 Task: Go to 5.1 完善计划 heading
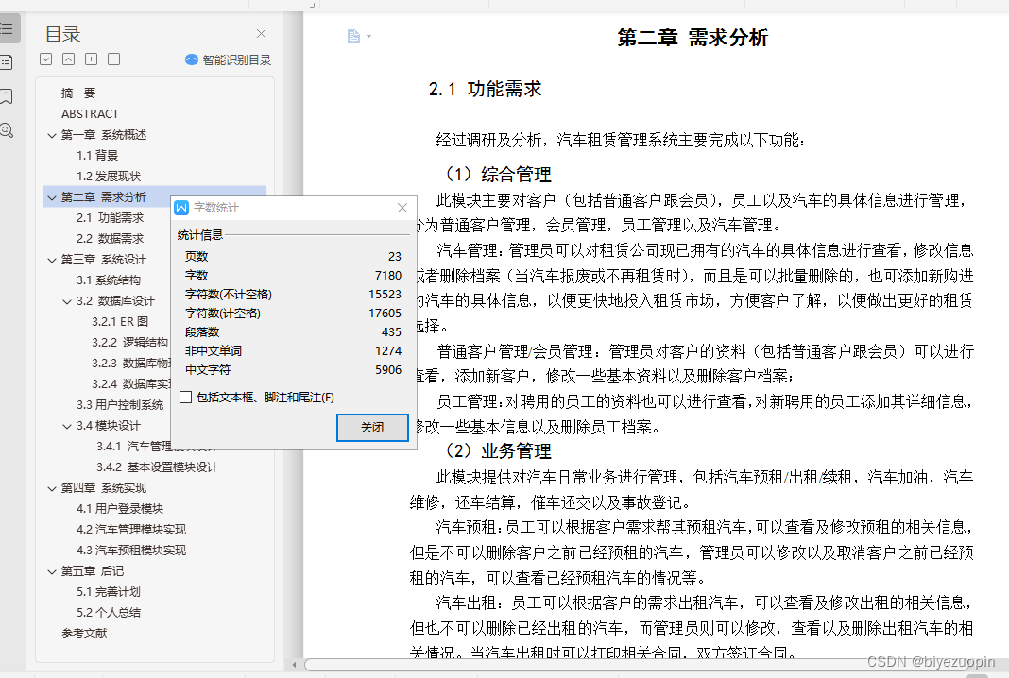tap(108, 592)
